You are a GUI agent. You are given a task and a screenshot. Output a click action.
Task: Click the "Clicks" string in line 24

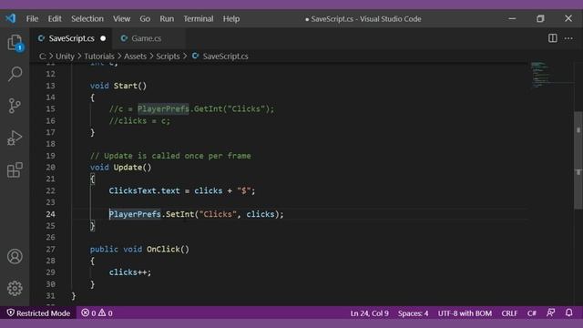tap(218, 214)
